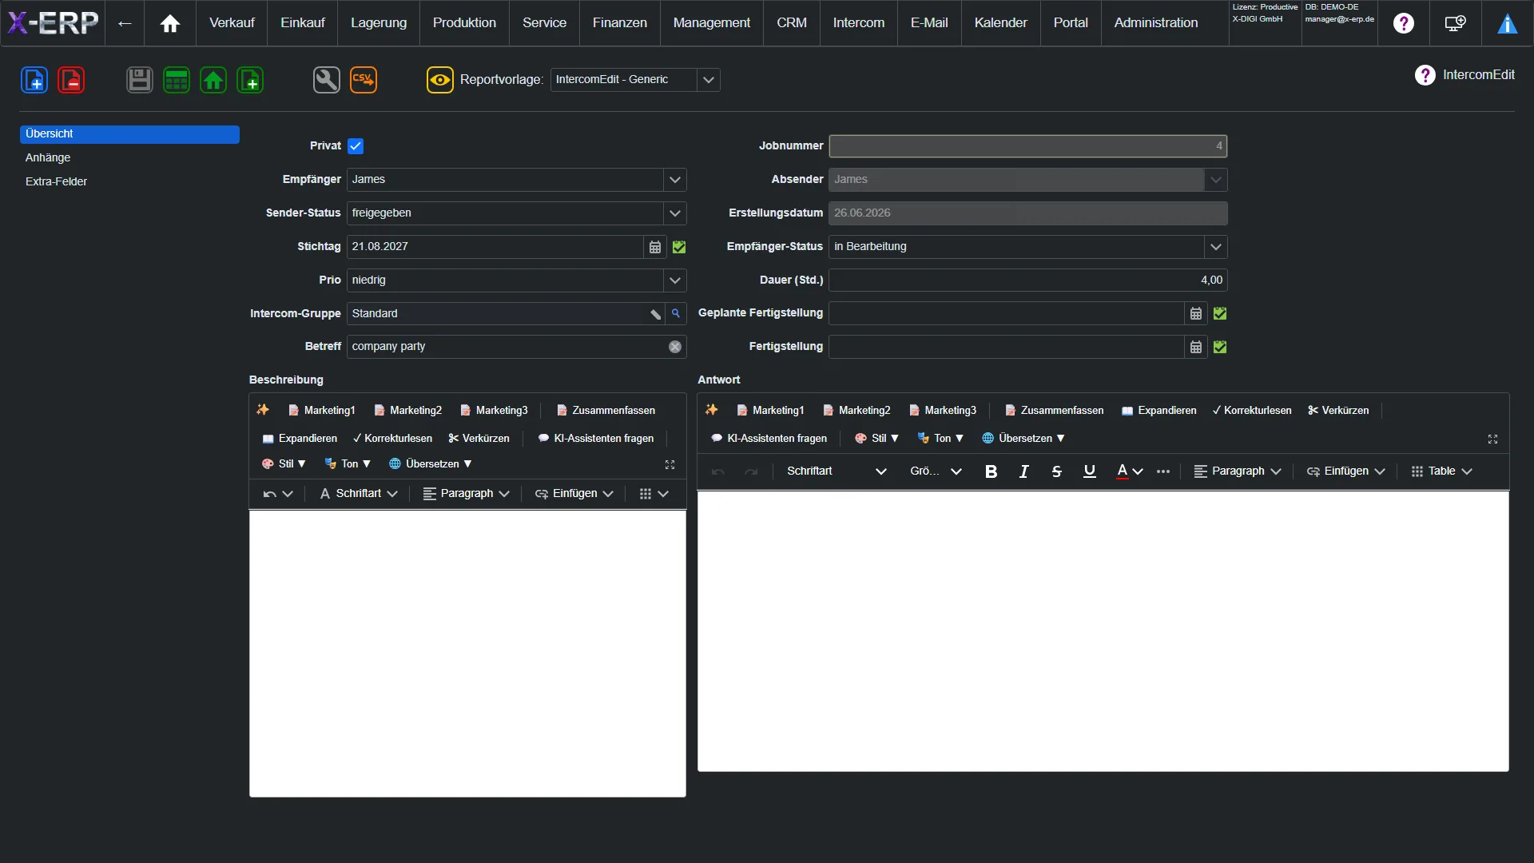Click the red delete record icon
This screenshot has width=1534, height=863.
pos(71,80)
